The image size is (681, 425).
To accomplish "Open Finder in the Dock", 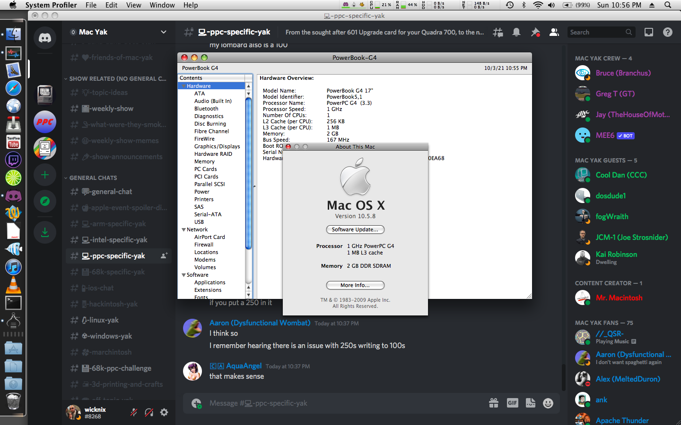I will point(13,34).
